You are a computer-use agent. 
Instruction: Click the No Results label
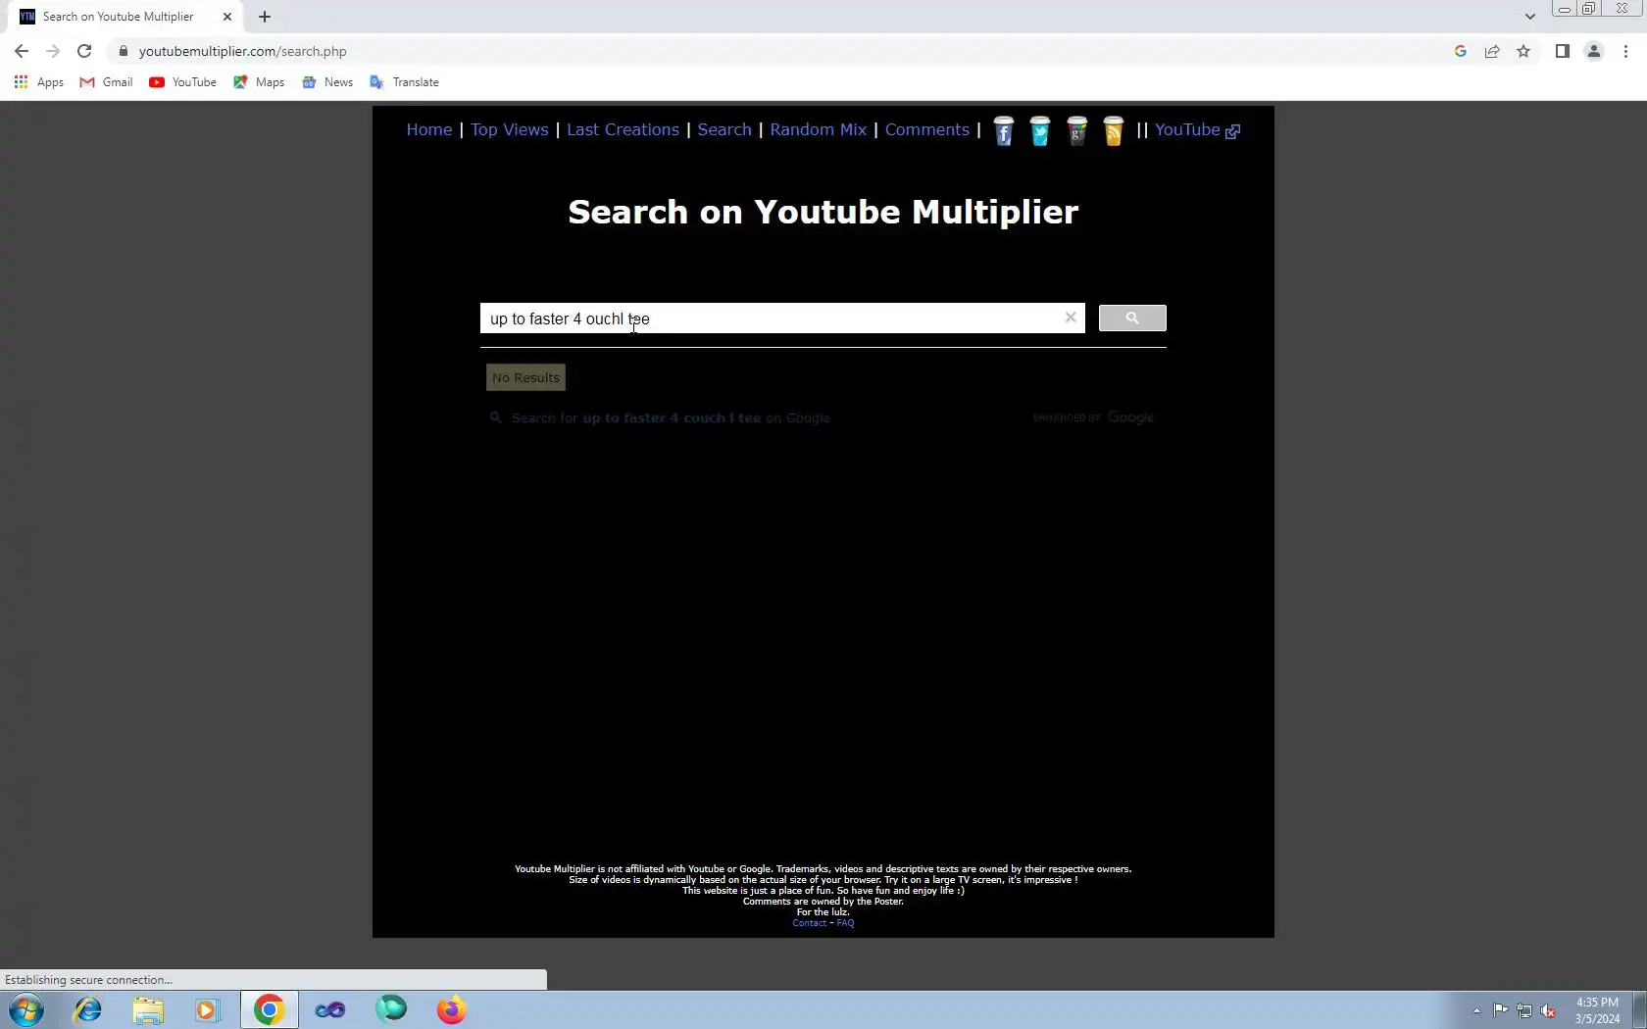525,377
